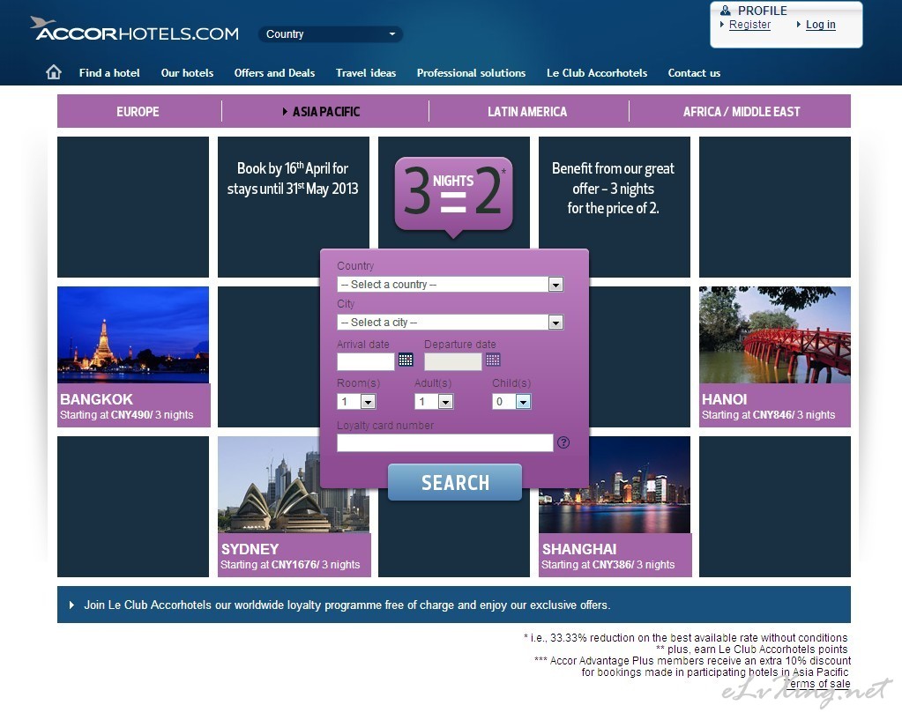Switch to the Latin America tab

tap(527, 112)
